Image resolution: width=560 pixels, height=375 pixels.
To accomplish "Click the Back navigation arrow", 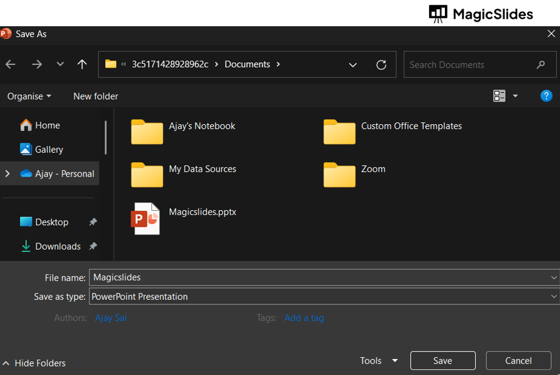I will pos(11,64).
